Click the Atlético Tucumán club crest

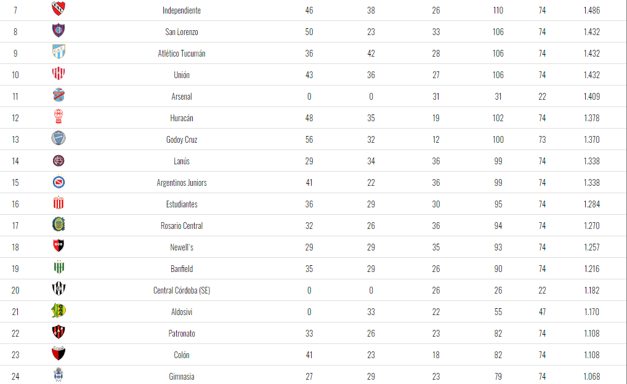click(x=59, y=52)
